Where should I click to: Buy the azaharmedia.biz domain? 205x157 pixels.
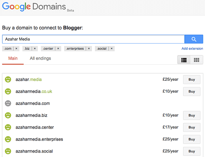(x=192, y=115)
